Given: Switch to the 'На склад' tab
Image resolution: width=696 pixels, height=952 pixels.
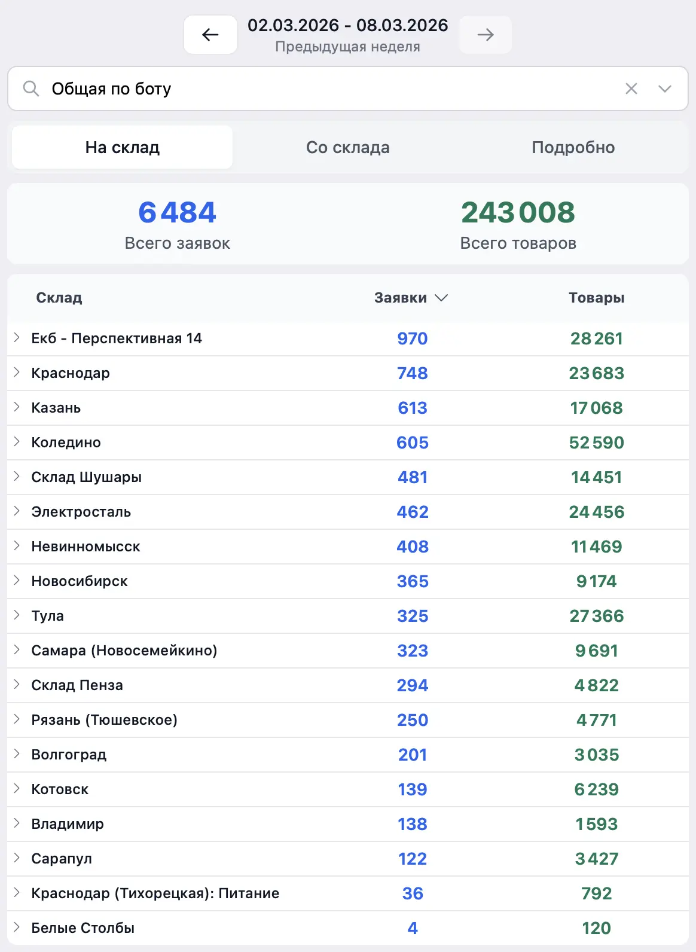Looking at the screenshot, I should coord(123,147).
